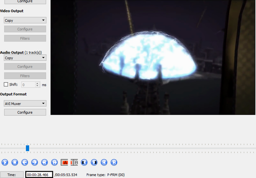Click the Video Output heading
The height and width of the screenshot is (178, 256).
coord(12,11)
